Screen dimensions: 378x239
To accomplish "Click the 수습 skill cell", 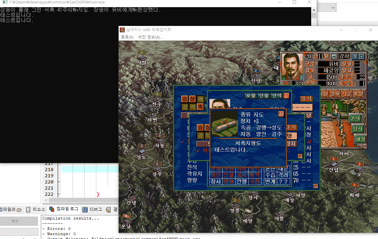I will [x=270, y=175].
